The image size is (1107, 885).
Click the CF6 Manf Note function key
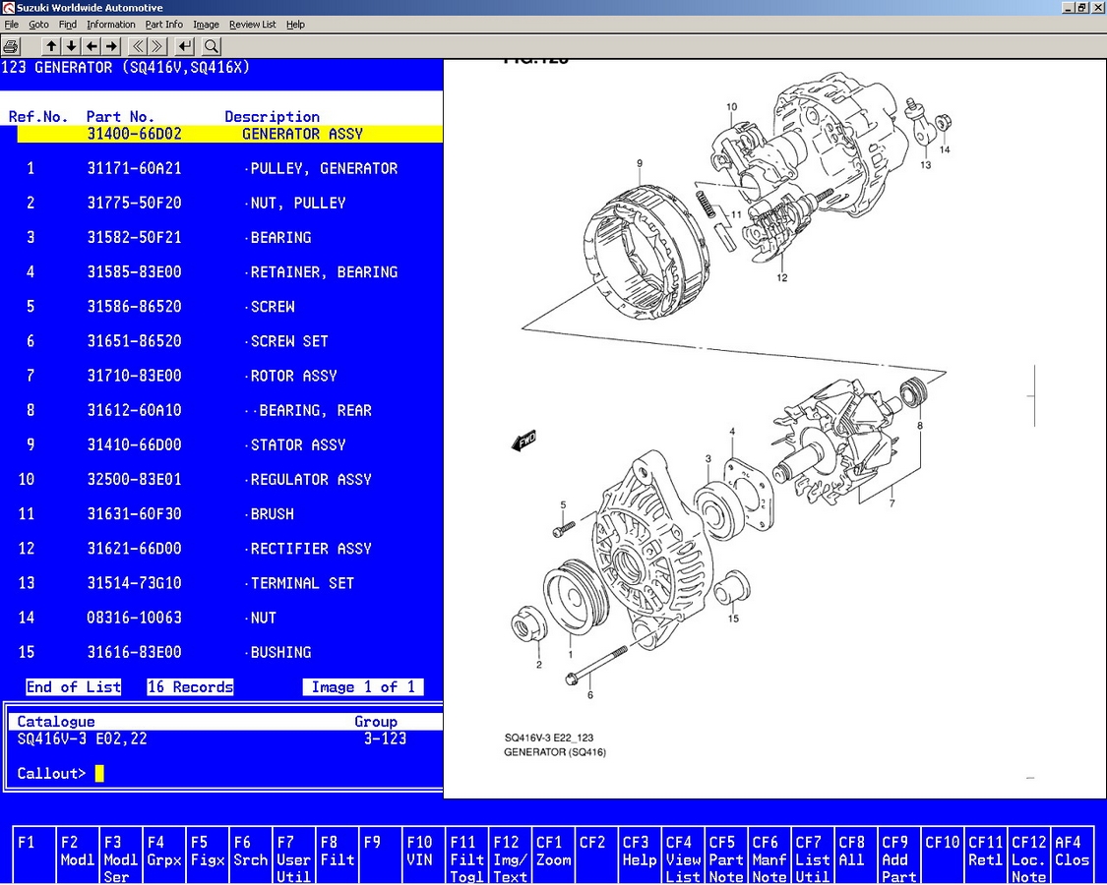[x=769, y=855]
